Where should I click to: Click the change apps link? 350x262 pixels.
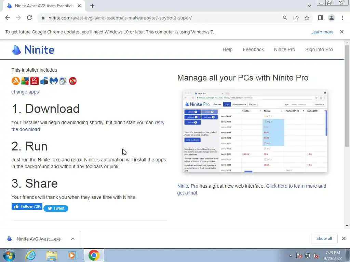coord(25,92)
